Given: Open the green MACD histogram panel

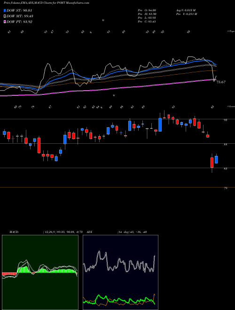Looking at the screenshot, I should (x=40, y=272).
